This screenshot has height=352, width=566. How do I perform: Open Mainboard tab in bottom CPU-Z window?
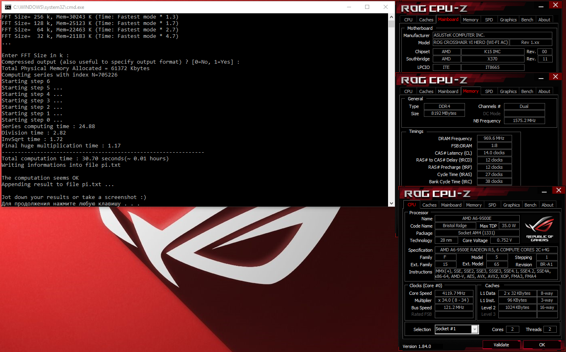451,205
